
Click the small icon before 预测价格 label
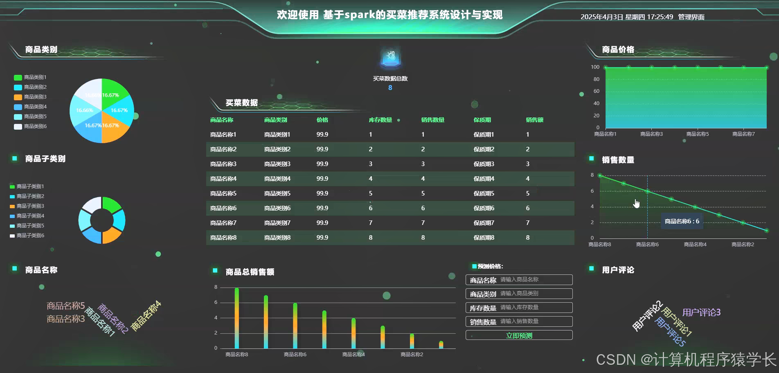[x=474, y=265]
